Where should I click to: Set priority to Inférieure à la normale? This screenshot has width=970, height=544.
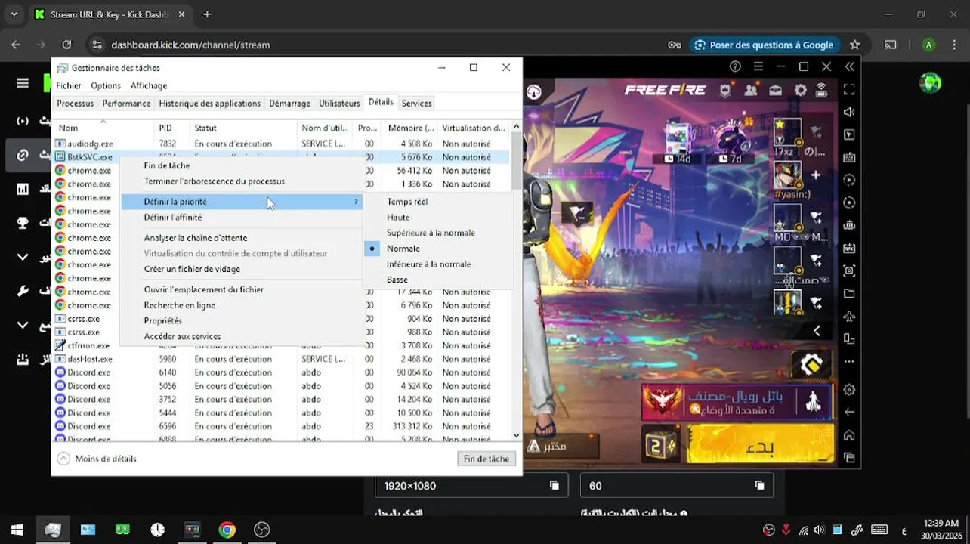coord(428,264)
